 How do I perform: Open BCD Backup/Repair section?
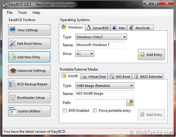pyautogui.click(x=29, y=84)
